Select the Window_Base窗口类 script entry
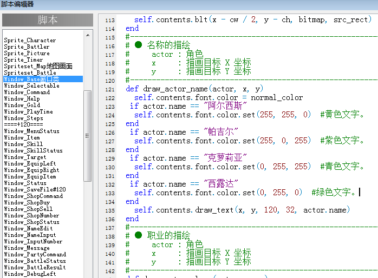Screen dimensions: 378x278 pyautogui.click(x=43, y=79)
